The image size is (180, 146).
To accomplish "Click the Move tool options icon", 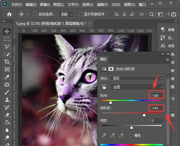I will coord(21,14).
